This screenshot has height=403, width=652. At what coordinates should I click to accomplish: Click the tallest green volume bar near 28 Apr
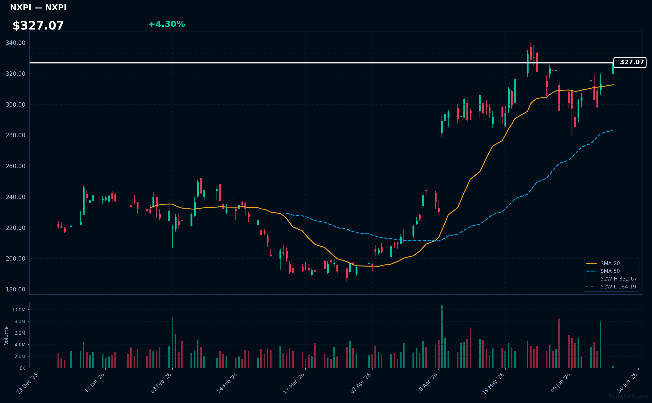[442, 337]
